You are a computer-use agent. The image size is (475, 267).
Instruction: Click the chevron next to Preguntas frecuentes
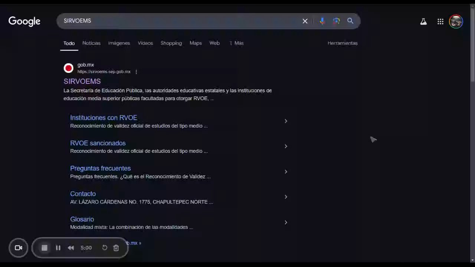pyautogui.click(x=286, y=172)
